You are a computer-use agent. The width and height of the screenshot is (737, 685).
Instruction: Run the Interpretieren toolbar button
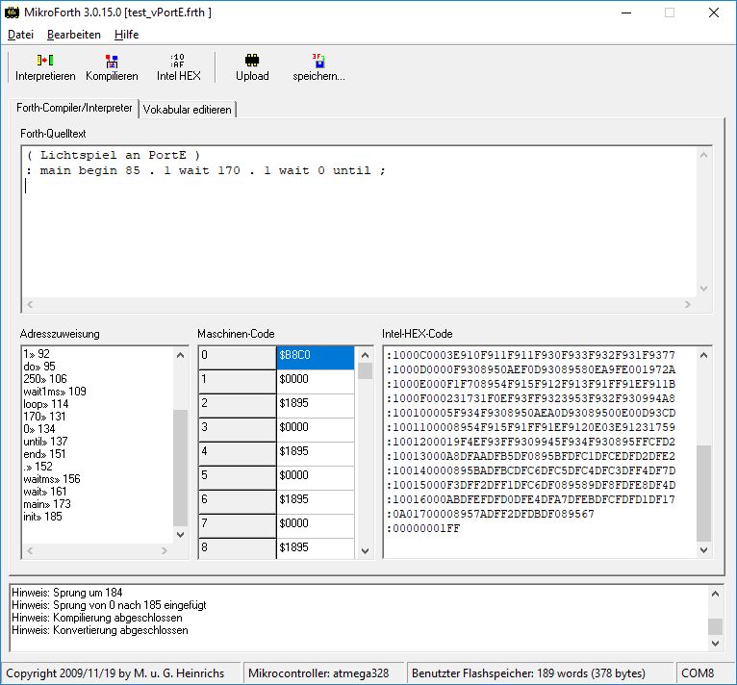[45, 67]
